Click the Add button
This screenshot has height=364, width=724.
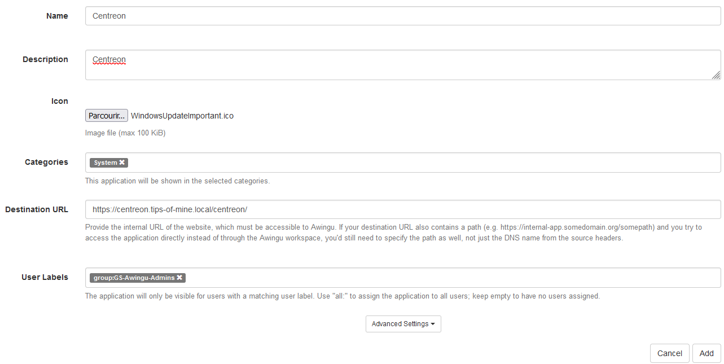(x=707, y=353)
